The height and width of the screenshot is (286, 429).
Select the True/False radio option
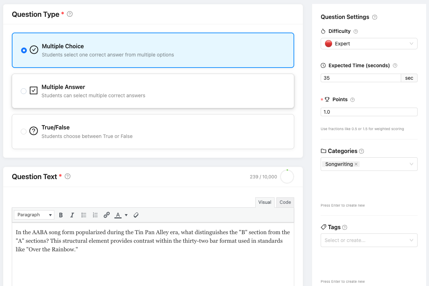24,132
